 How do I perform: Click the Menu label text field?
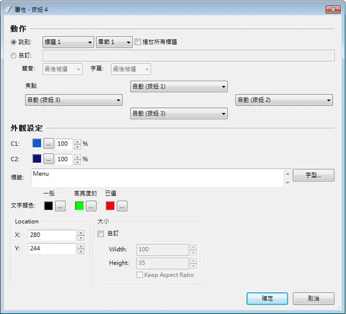click(158, 178)
